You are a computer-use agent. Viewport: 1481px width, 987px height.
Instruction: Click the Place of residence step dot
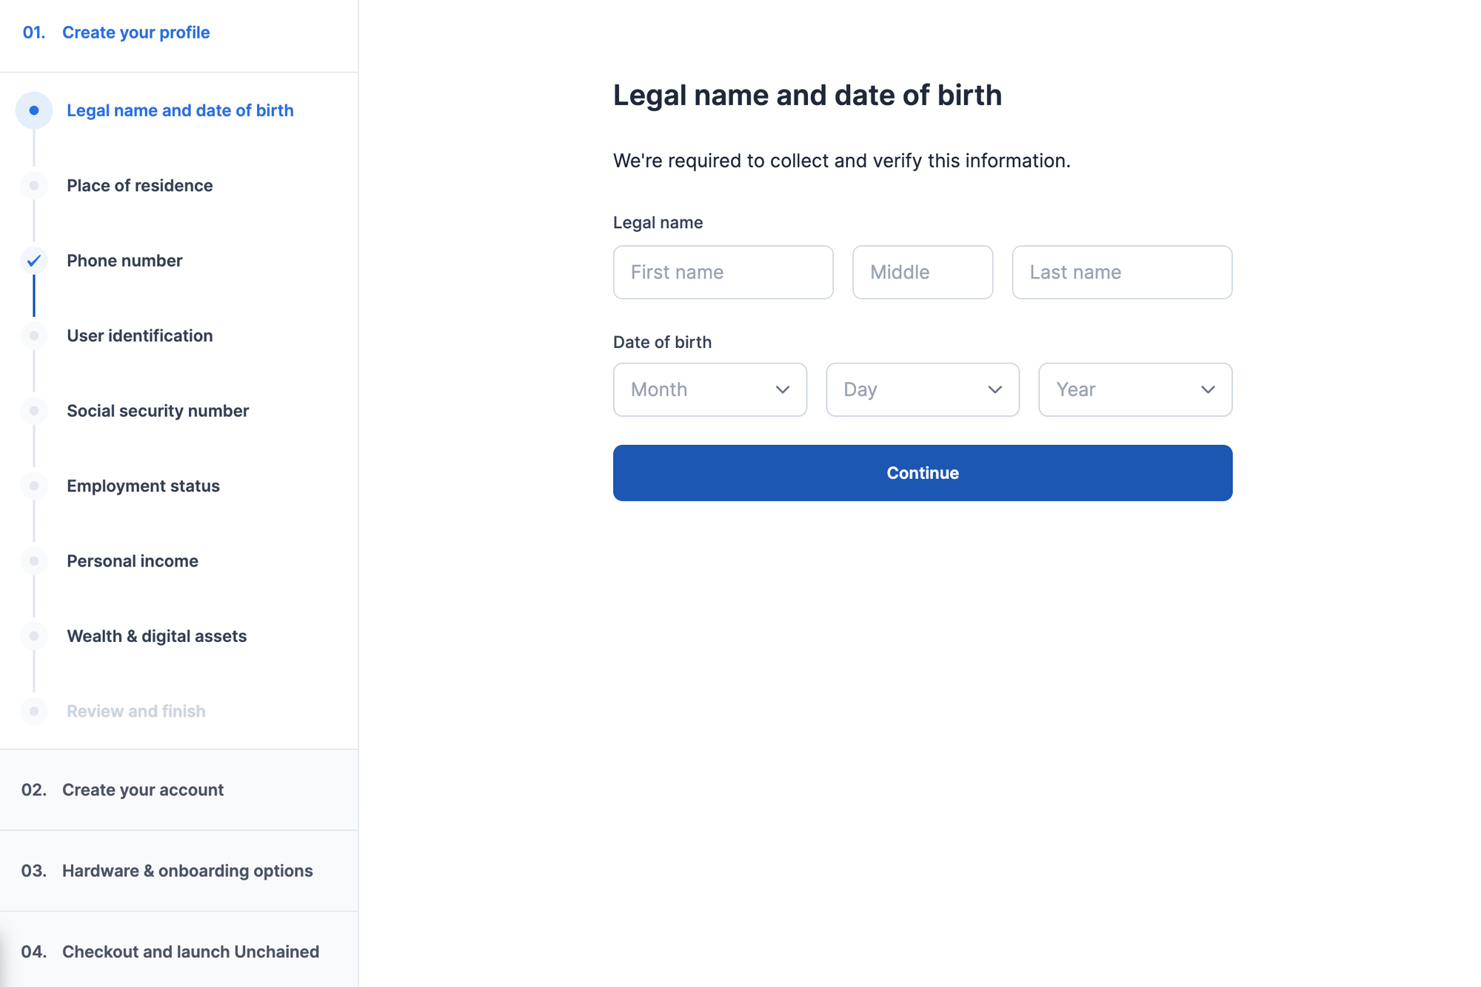click(x=34, y=186)
